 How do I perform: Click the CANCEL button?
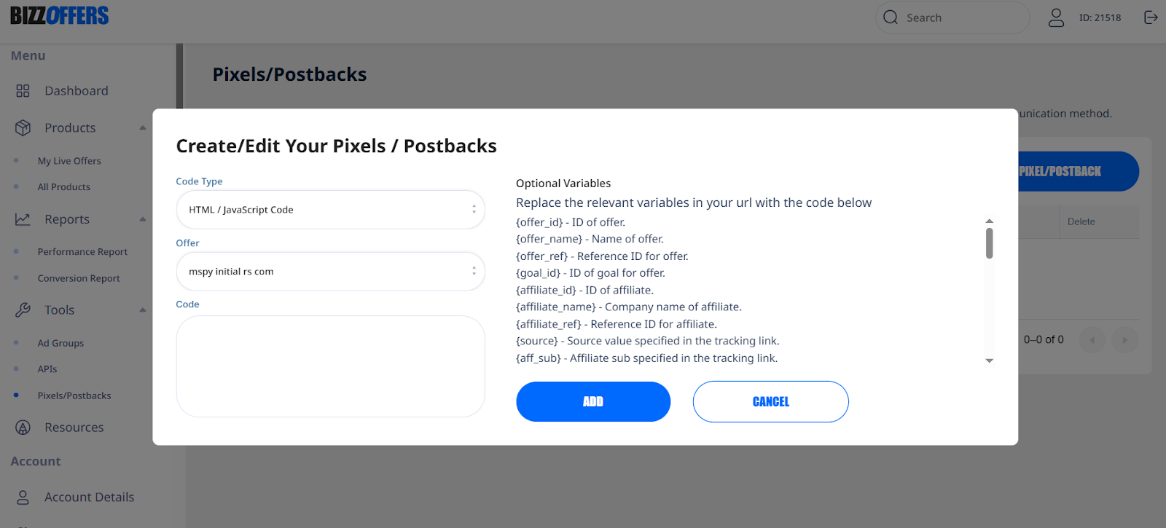(x=770, y=402)
